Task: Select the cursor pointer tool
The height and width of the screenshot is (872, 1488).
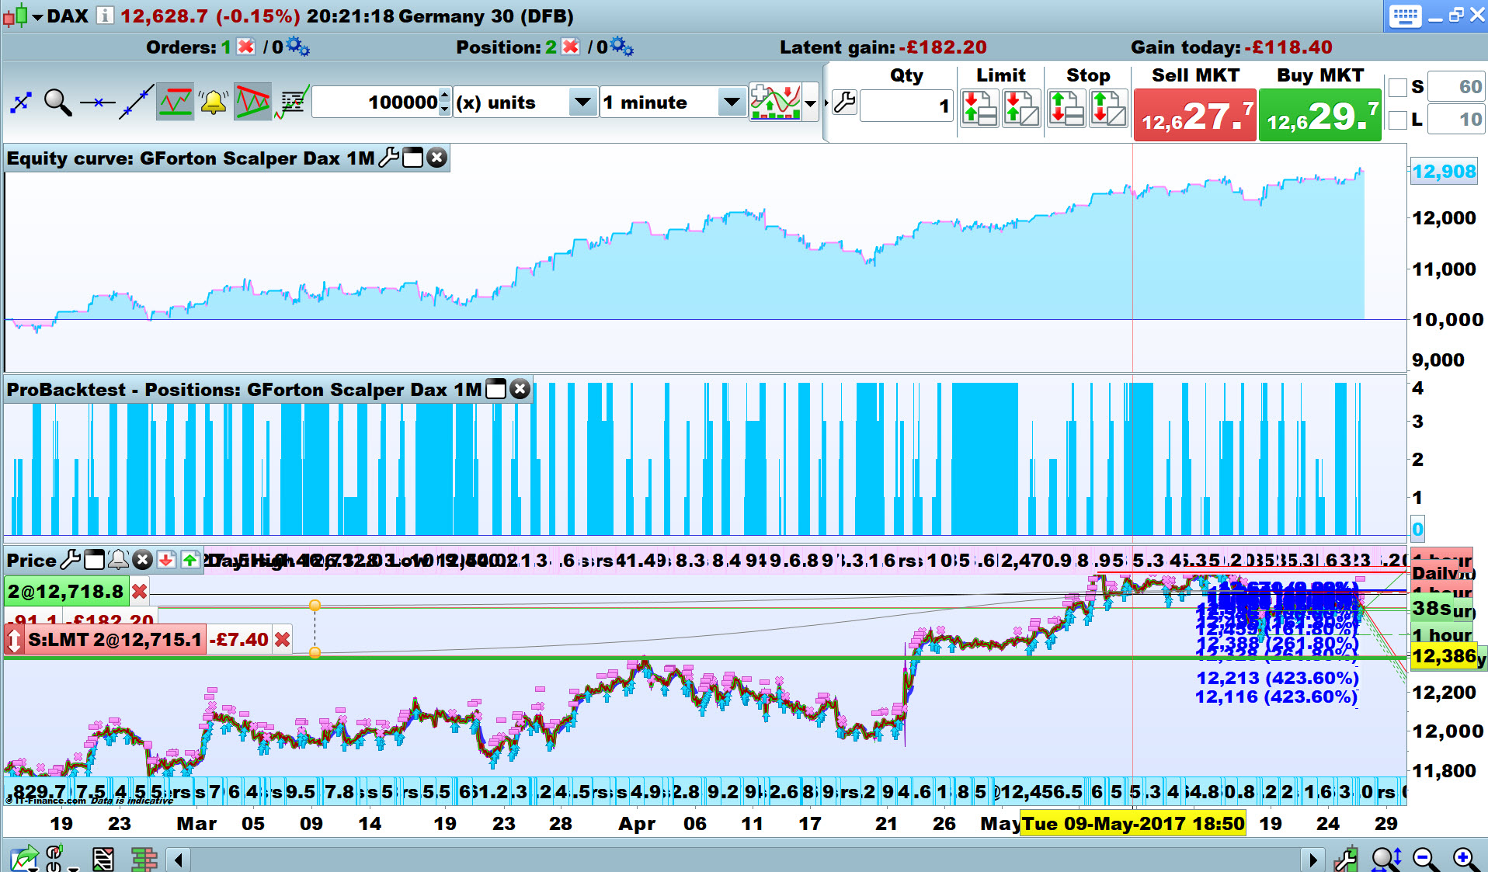Action: (x=21, y=102)
